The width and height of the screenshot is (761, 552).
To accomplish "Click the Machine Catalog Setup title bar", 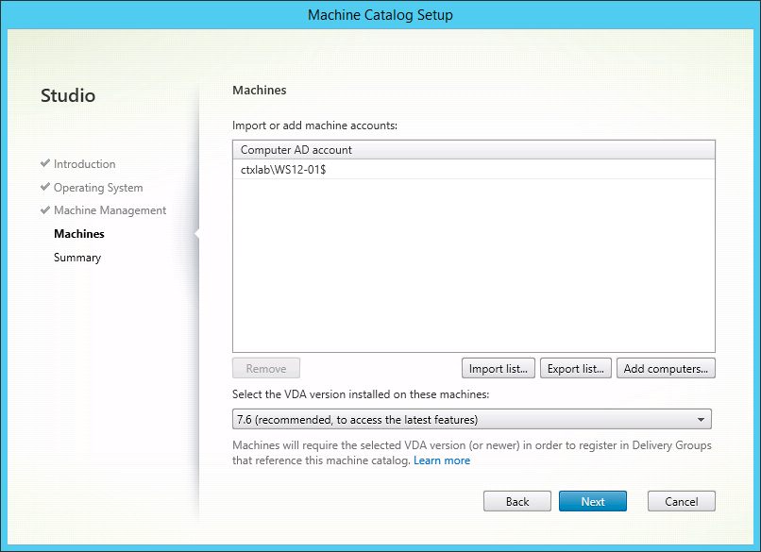I will pyautogui.click(x=380, y=15).
